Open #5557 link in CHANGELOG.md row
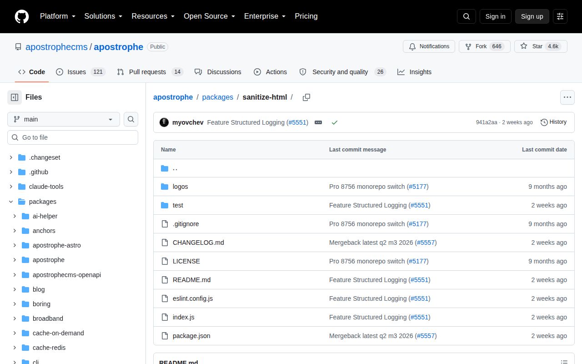Viewport: 582px width, 364px height. click(x=426, y=243)
